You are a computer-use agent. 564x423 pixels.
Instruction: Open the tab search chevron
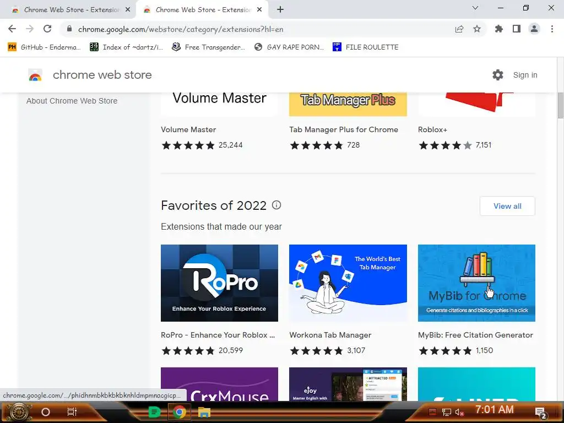(x=475, y=8)
